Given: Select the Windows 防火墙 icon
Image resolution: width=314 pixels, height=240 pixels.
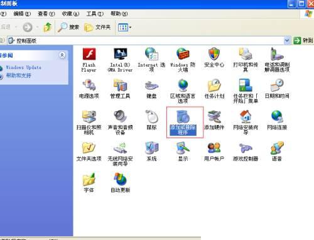Looking at the screenshot, I should [x=183, y=53].
